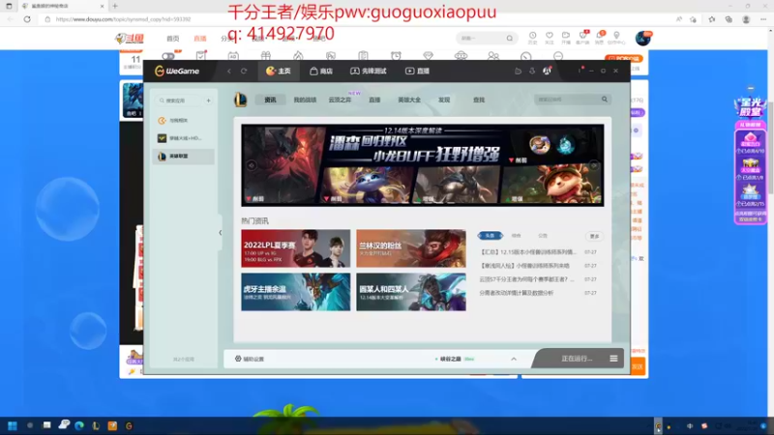Switch to the 直播 sub-tab under League
The height and width of the screenshot is (435, 774).
[x=374, y=100]
